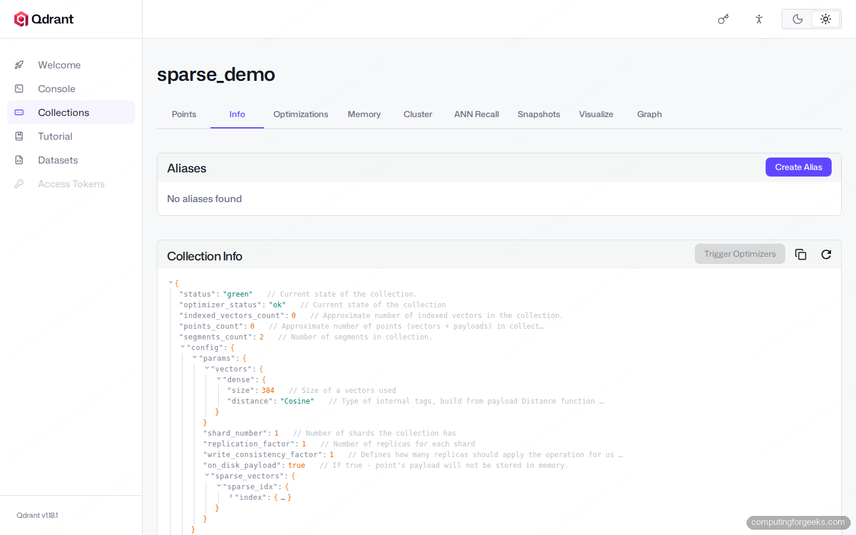Click the Qdrant v1.18.1 version label
The height and width of the screenshot is (535, 856).
click(x=37, y=515)
